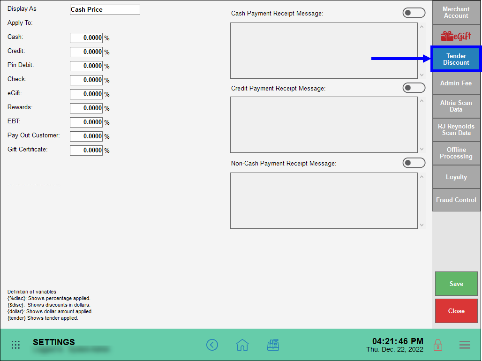
Task: Click the 04:21:46 PM clock display
Action: (x=398, y=341)
